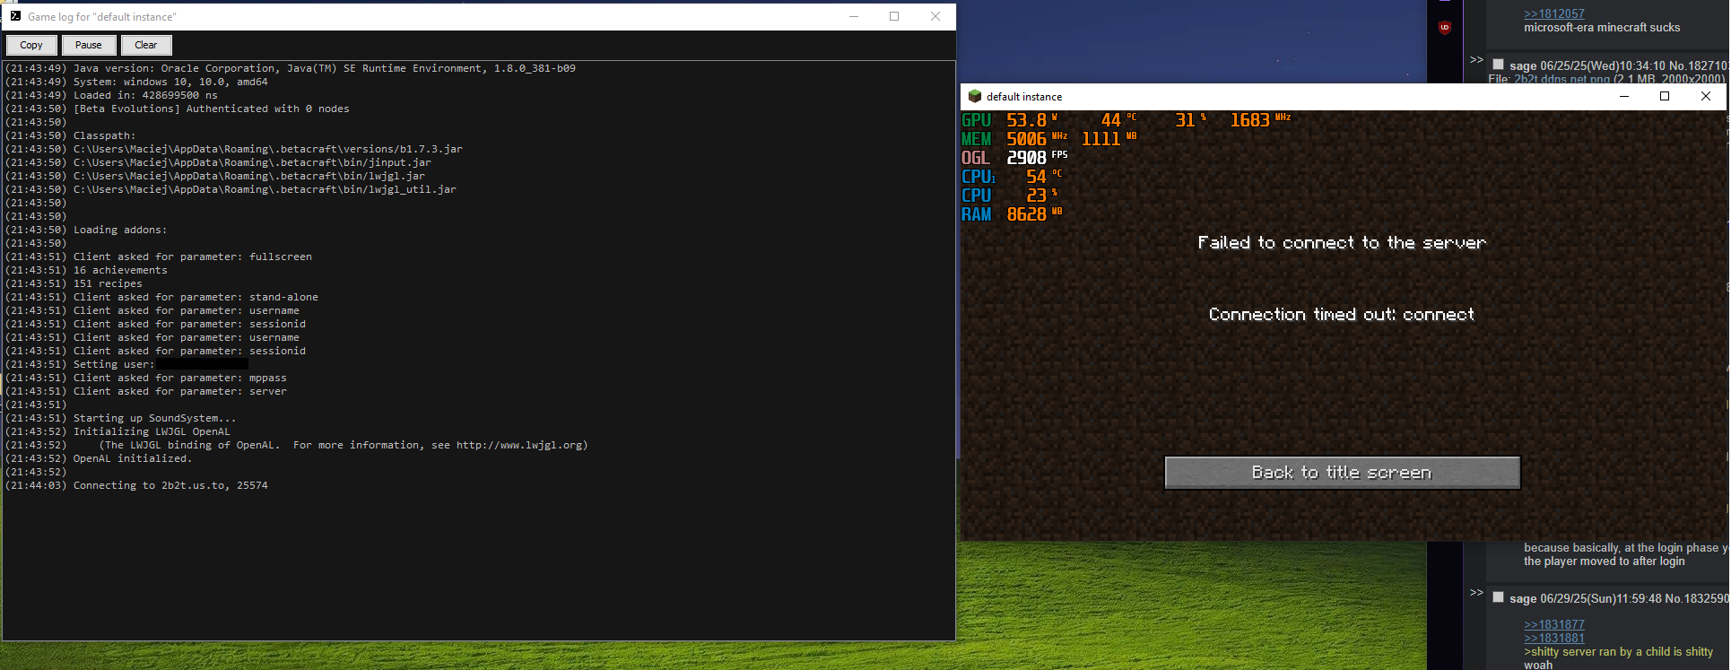Follow the >>1831881 quote link
The image size is (1731, 670).
[x=1553, y=638]
